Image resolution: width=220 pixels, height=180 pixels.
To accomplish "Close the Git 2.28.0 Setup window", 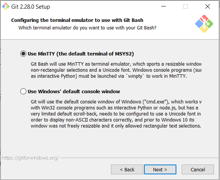I will pyautogui.click(x=208, y=6).
